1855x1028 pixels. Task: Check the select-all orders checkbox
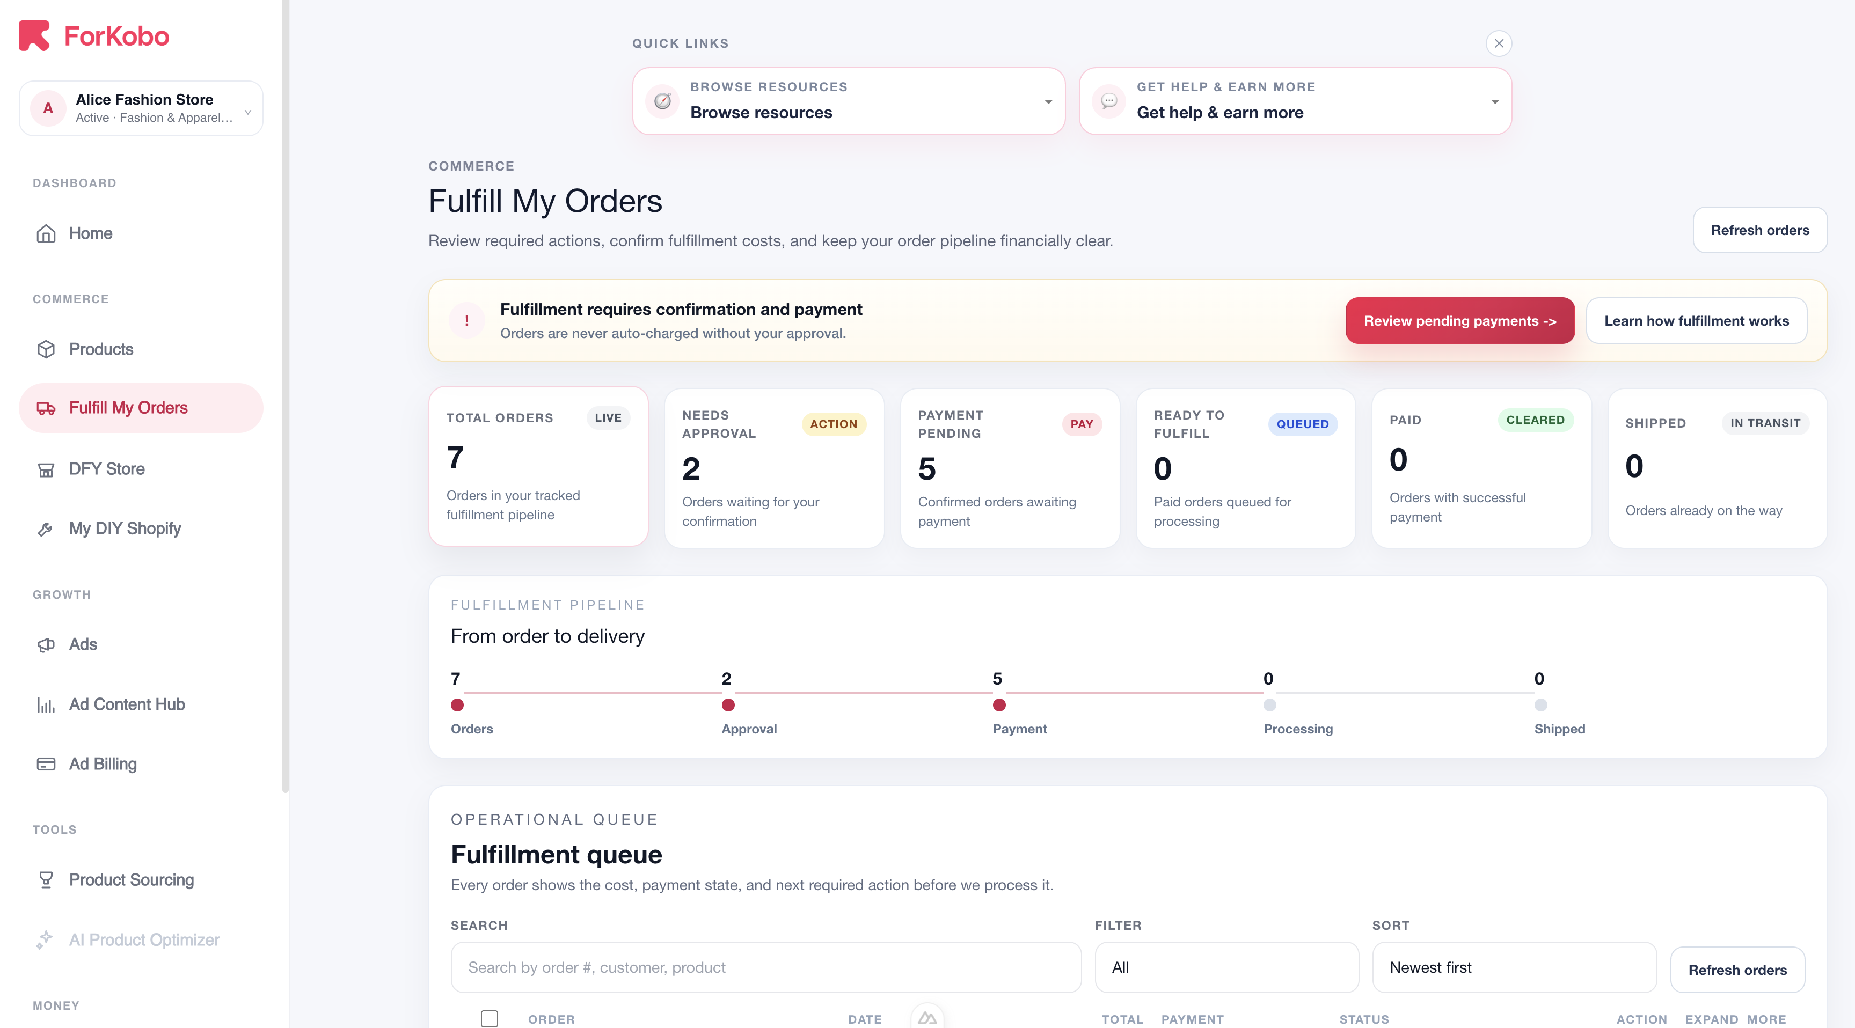489,1018
